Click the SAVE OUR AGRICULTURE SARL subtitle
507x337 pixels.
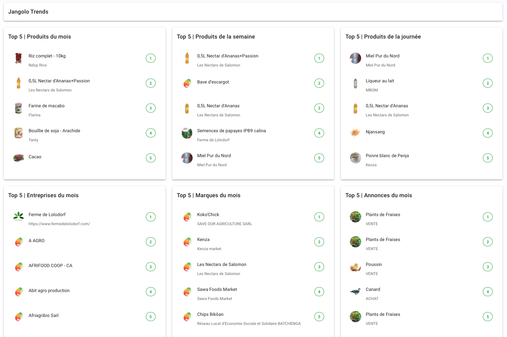[224, 224]
